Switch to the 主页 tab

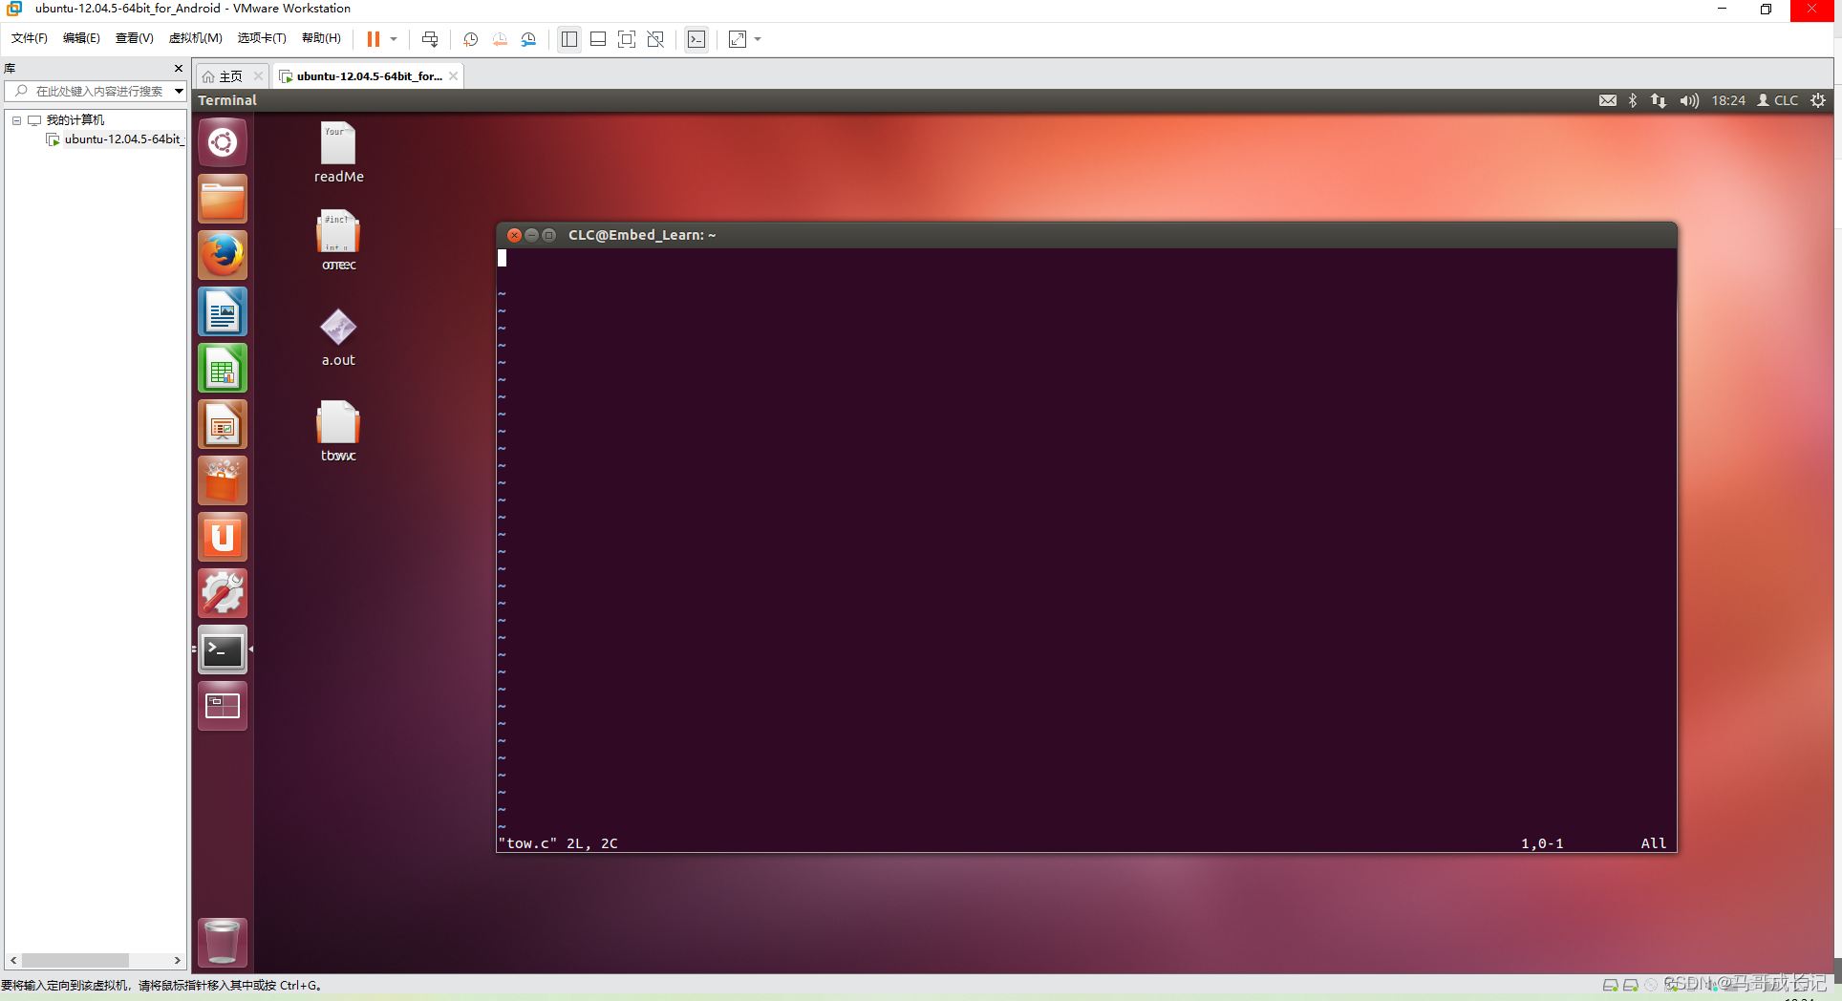[x=230, y=76]
